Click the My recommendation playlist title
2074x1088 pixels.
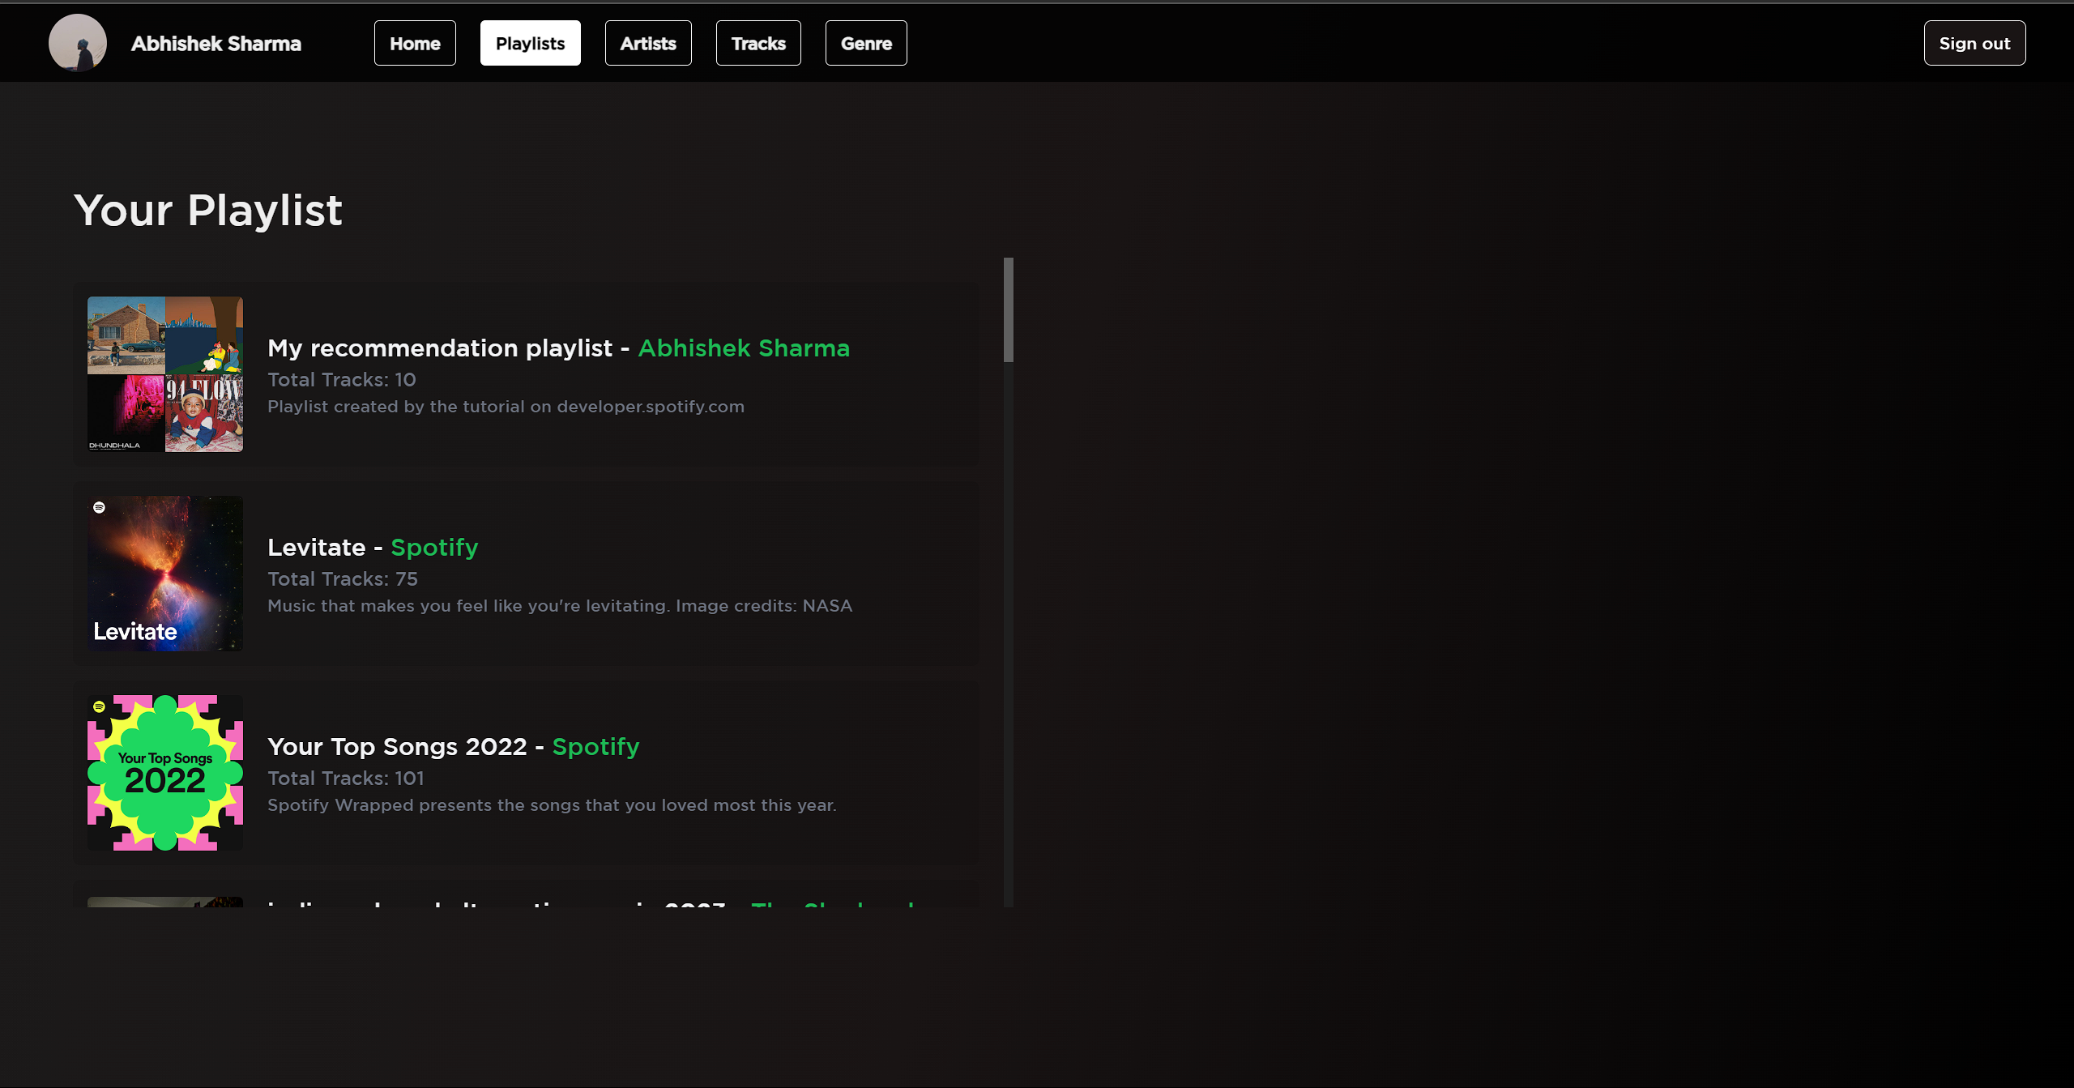pyautogui.click(x=440, y=348)
